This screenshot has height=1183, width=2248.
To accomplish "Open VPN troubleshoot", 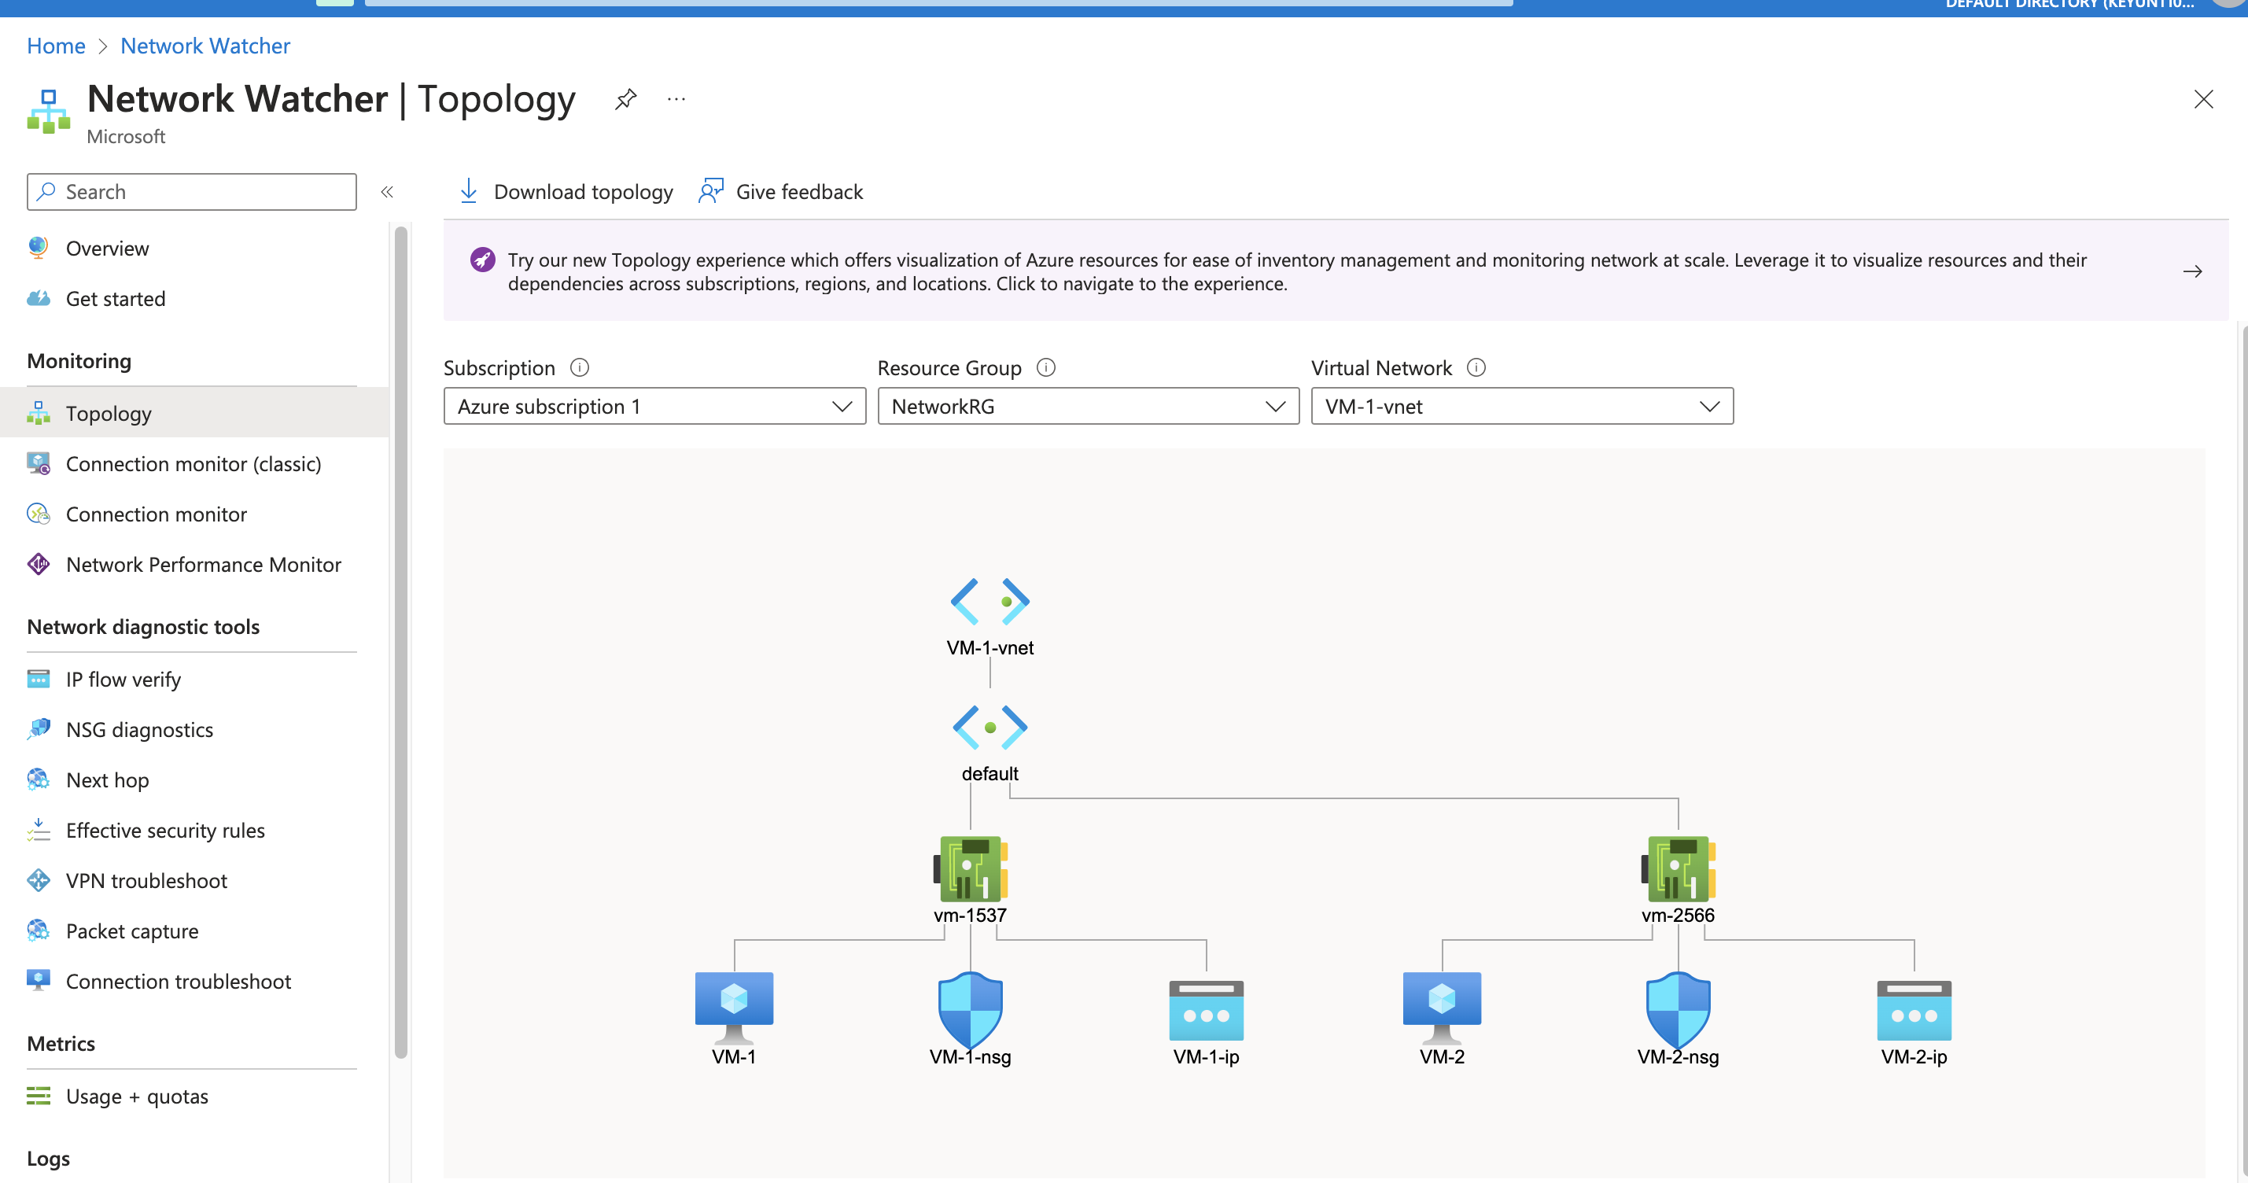I will pyautogui.click(x=146, y=880).
